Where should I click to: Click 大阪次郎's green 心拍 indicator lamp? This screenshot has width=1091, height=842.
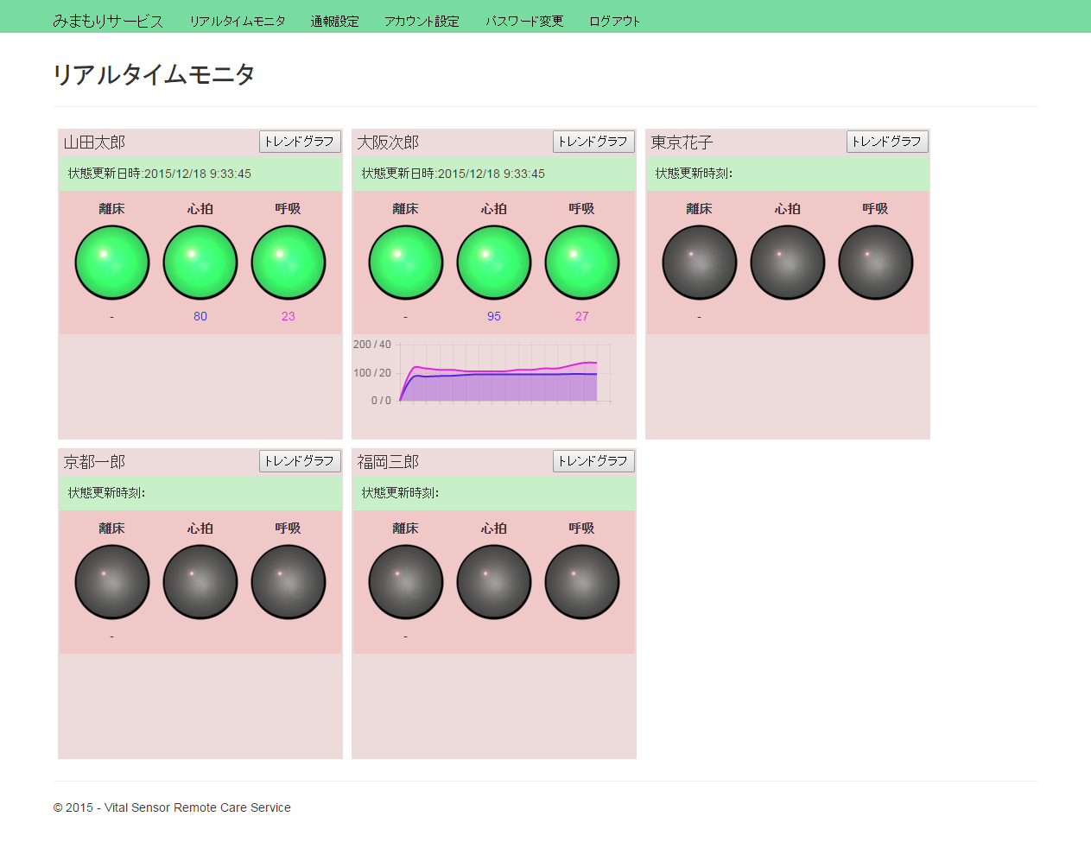[x=494, y=263]
